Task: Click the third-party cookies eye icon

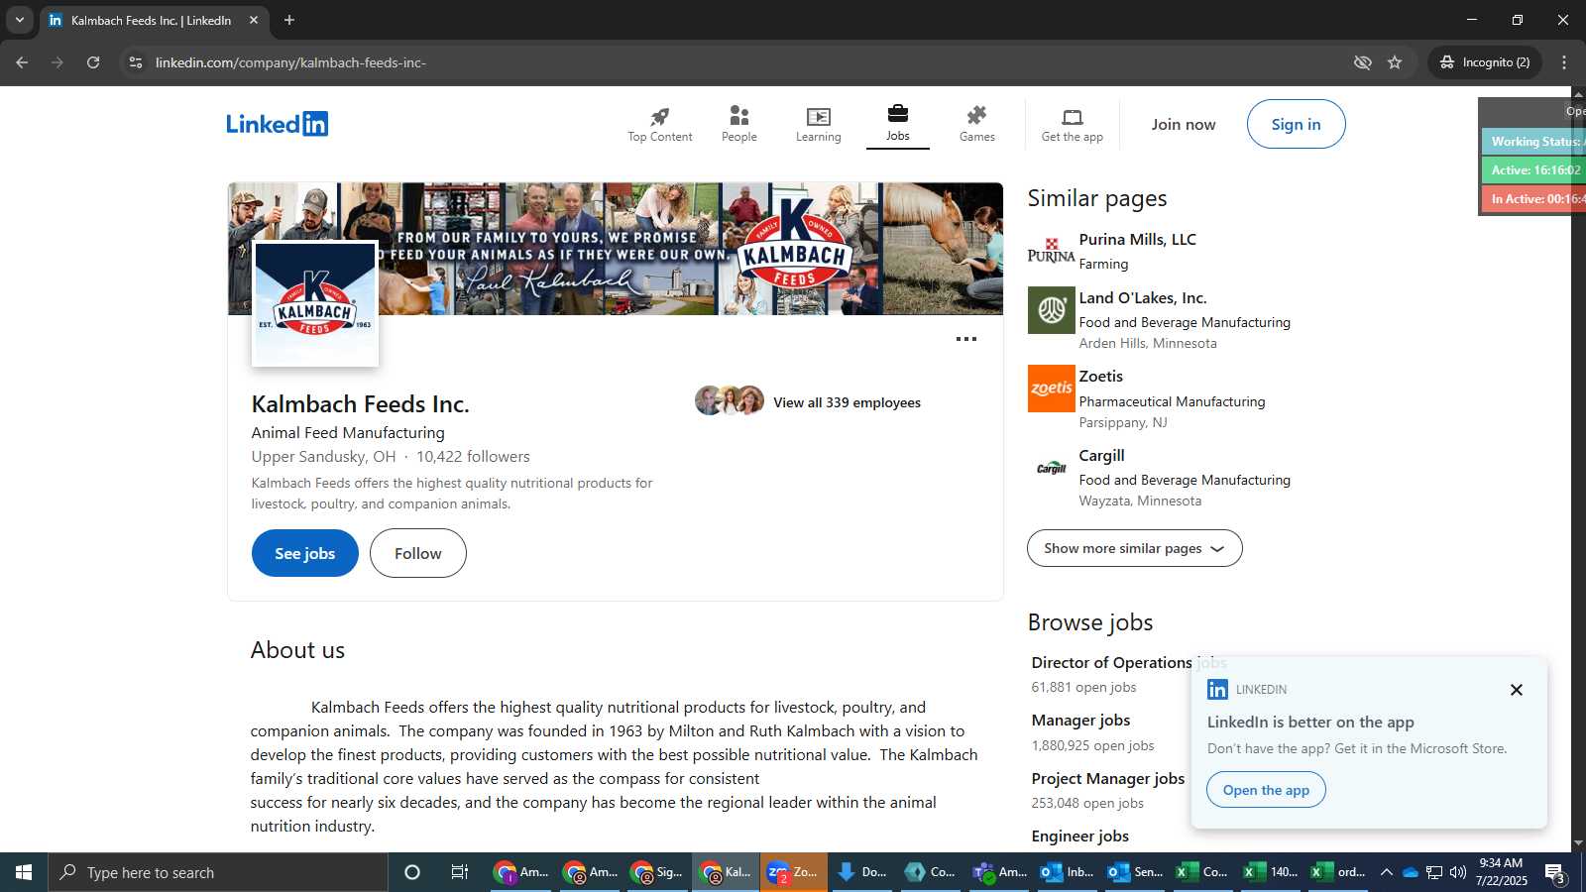Action: coord(1363,62)
